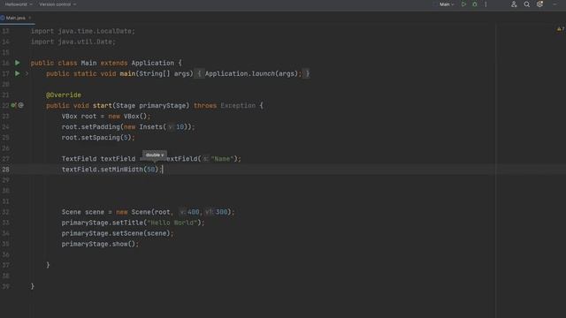Viewport: 566px width, 318px height.
Task: Click the setMinWidth method call
Action: (x=122, y=169)
